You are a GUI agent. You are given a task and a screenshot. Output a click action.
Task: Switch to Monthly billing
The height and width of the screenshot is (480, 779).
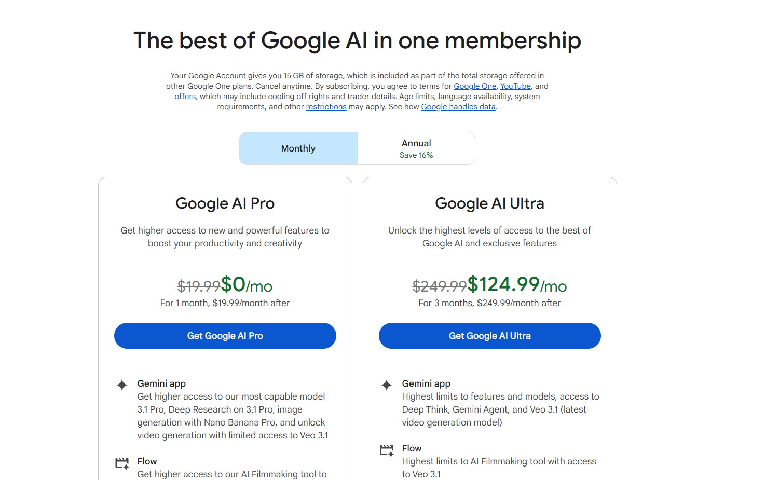[x=298, y=148]
